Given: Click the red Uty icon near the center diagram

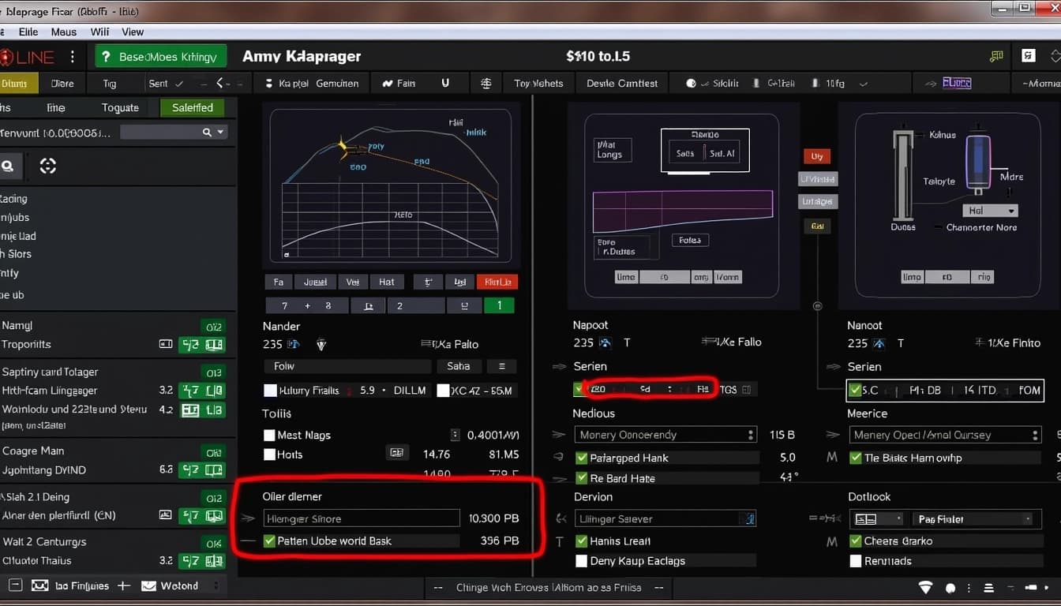Looking at the screenshot, I should (x=818, y=156).
